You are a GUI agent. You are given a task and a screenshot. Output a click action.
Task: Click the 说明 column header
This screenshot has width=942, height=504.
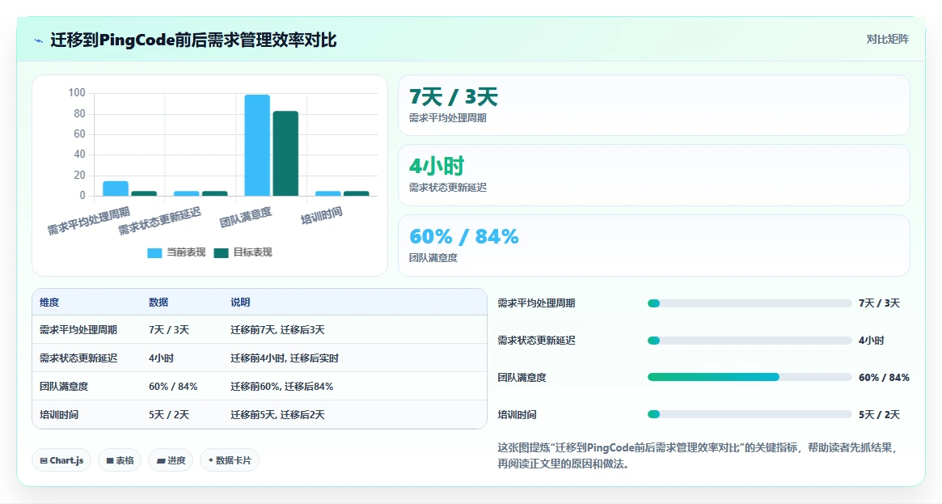click(x=240, y=303)
